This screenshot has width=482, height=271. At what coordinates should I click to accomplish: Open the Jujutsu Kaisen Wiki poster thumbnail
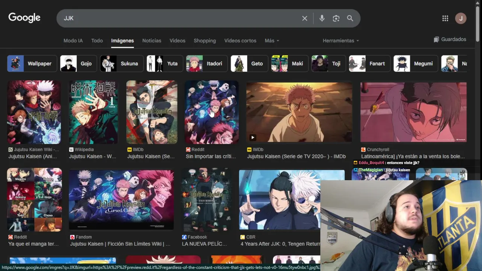34,112
